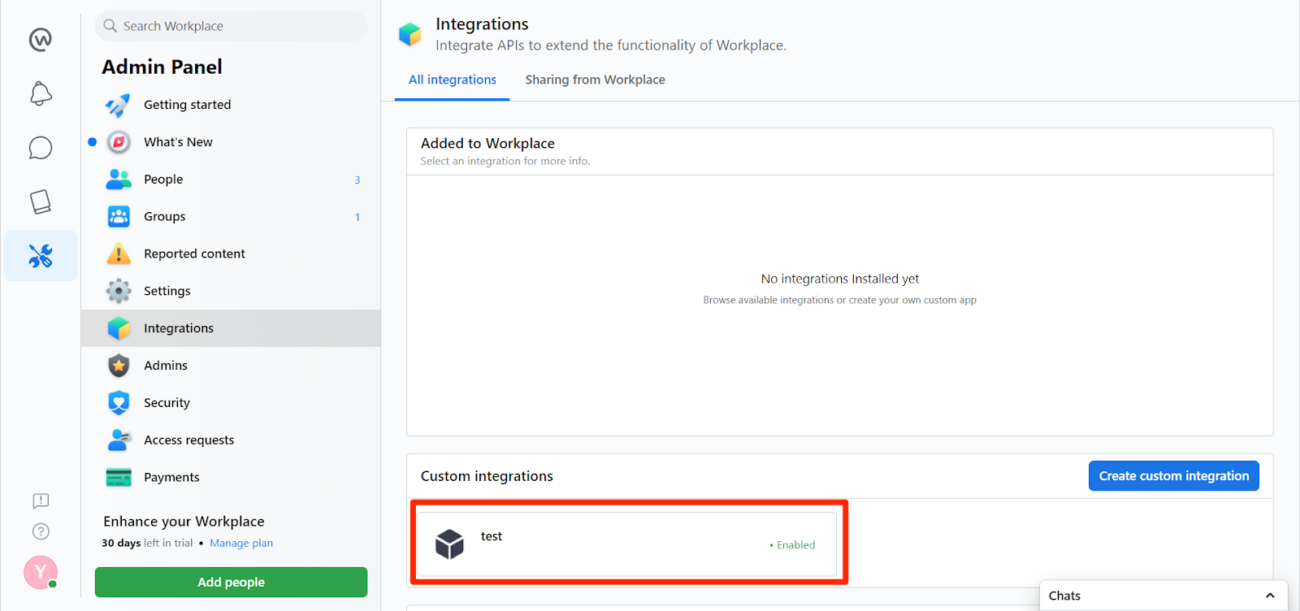
Task: Open the help question mark icon
Action: 41,531
